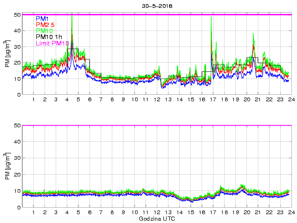Viewport: 297px width, 223px height.
Task: Click hour 1 on the upper chart's x-axis
Action: (x=33, y=99)
